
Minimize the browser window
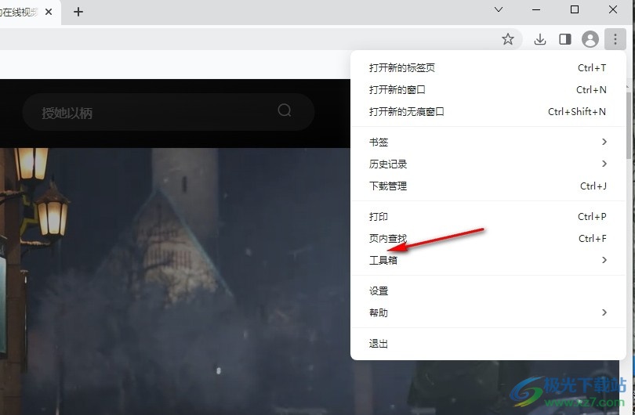click(536, 9)
